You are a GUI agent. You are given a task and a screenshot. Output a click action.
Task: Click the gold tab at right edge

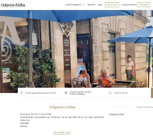point(152,93)
